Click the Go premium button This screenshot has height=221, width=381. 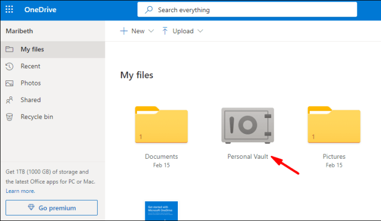(51, 208)
